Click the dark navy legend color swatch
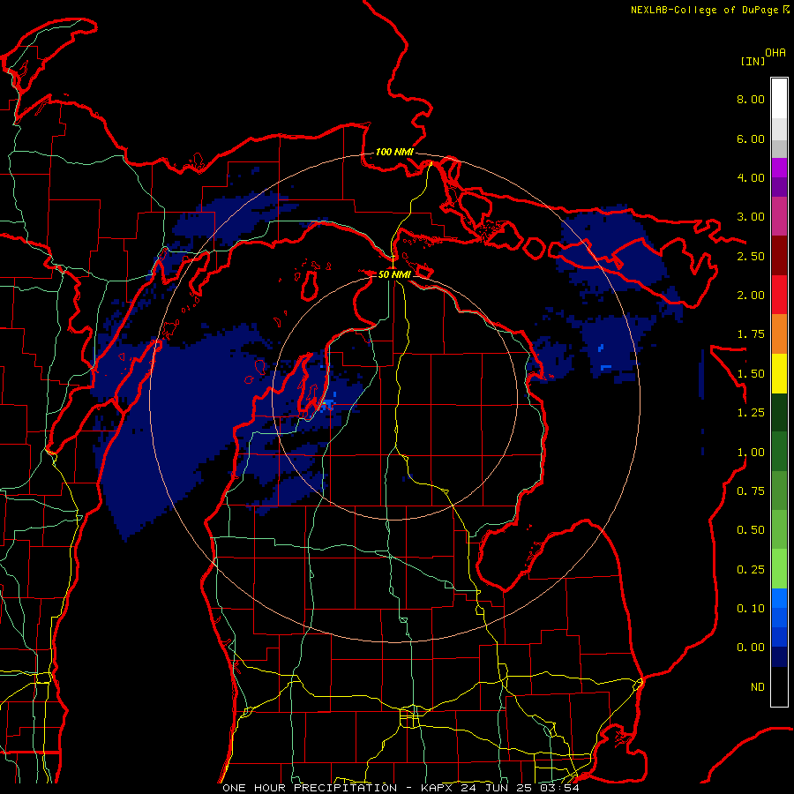The width and height of the screenshot is (794, 794). click(779, 657)
